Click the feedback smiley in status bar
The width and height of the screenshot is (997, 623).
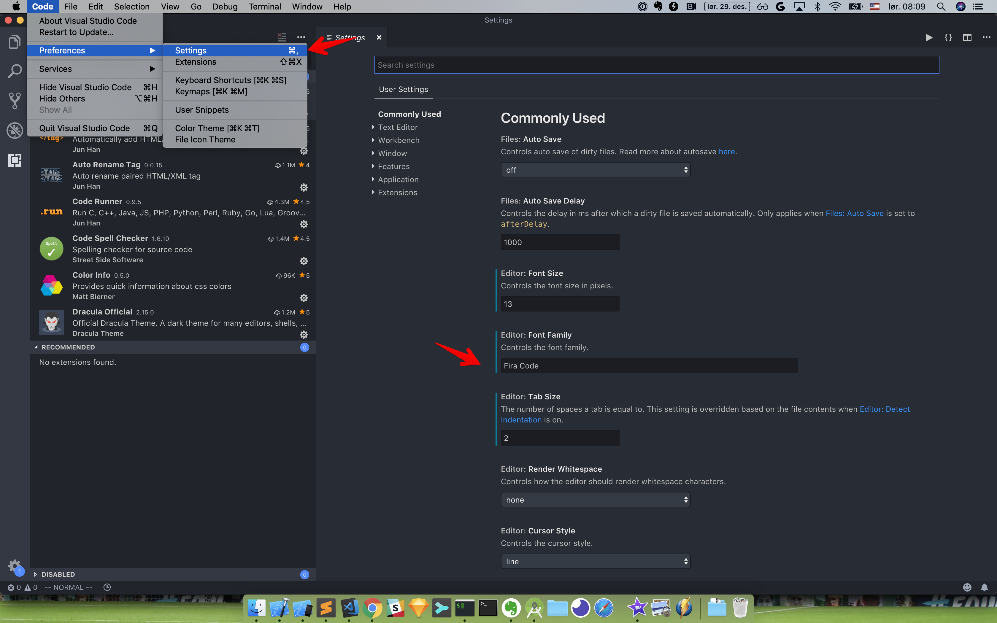point(967,587)
